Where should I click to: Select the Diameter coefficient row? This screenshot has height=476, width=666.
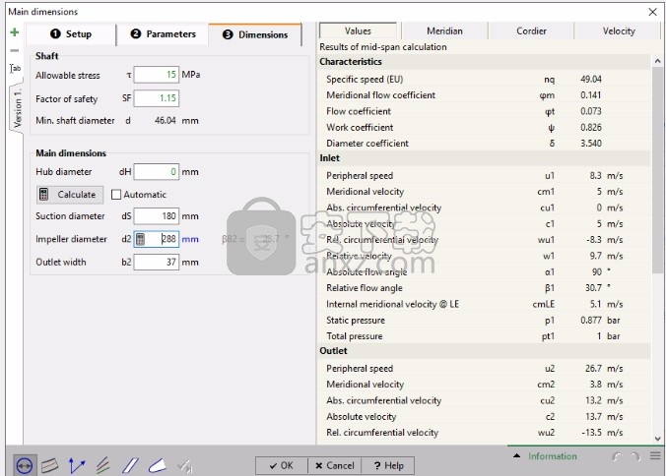point(484,144)
